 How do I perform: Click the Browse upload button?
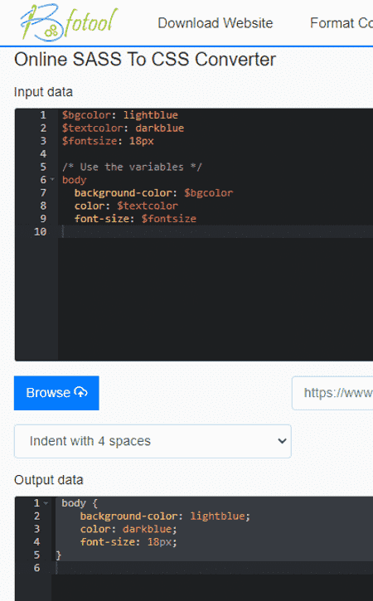(x=56, y=393)
